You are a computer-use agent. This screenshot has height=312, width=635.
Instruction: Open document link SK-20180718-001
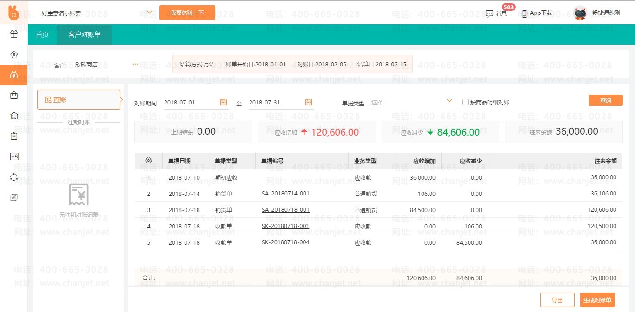(285, 226)
